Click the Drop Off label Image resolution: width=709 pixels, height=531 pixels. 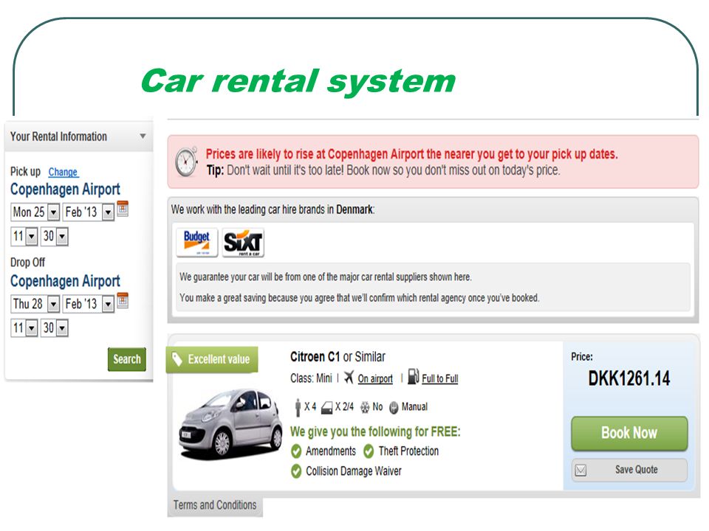coord(27,263)
